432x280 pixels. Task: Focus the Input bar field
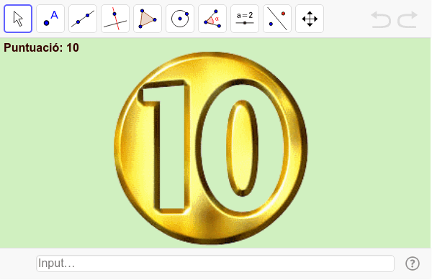coord(215,263)
